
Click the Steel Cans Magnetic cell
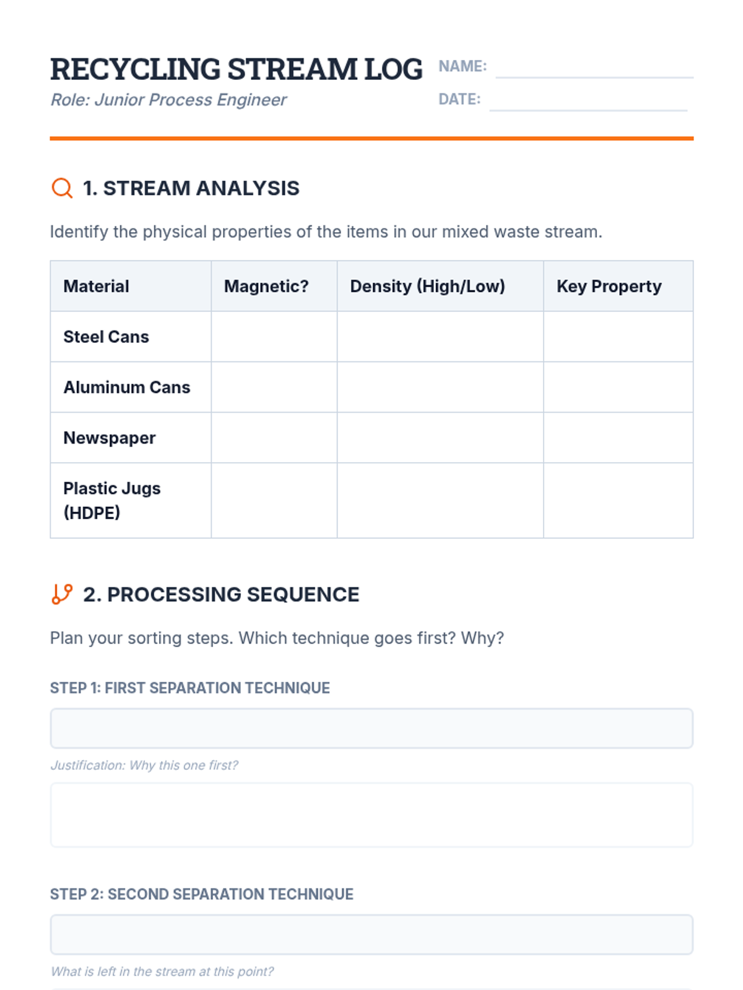click(x=274, y=337)
